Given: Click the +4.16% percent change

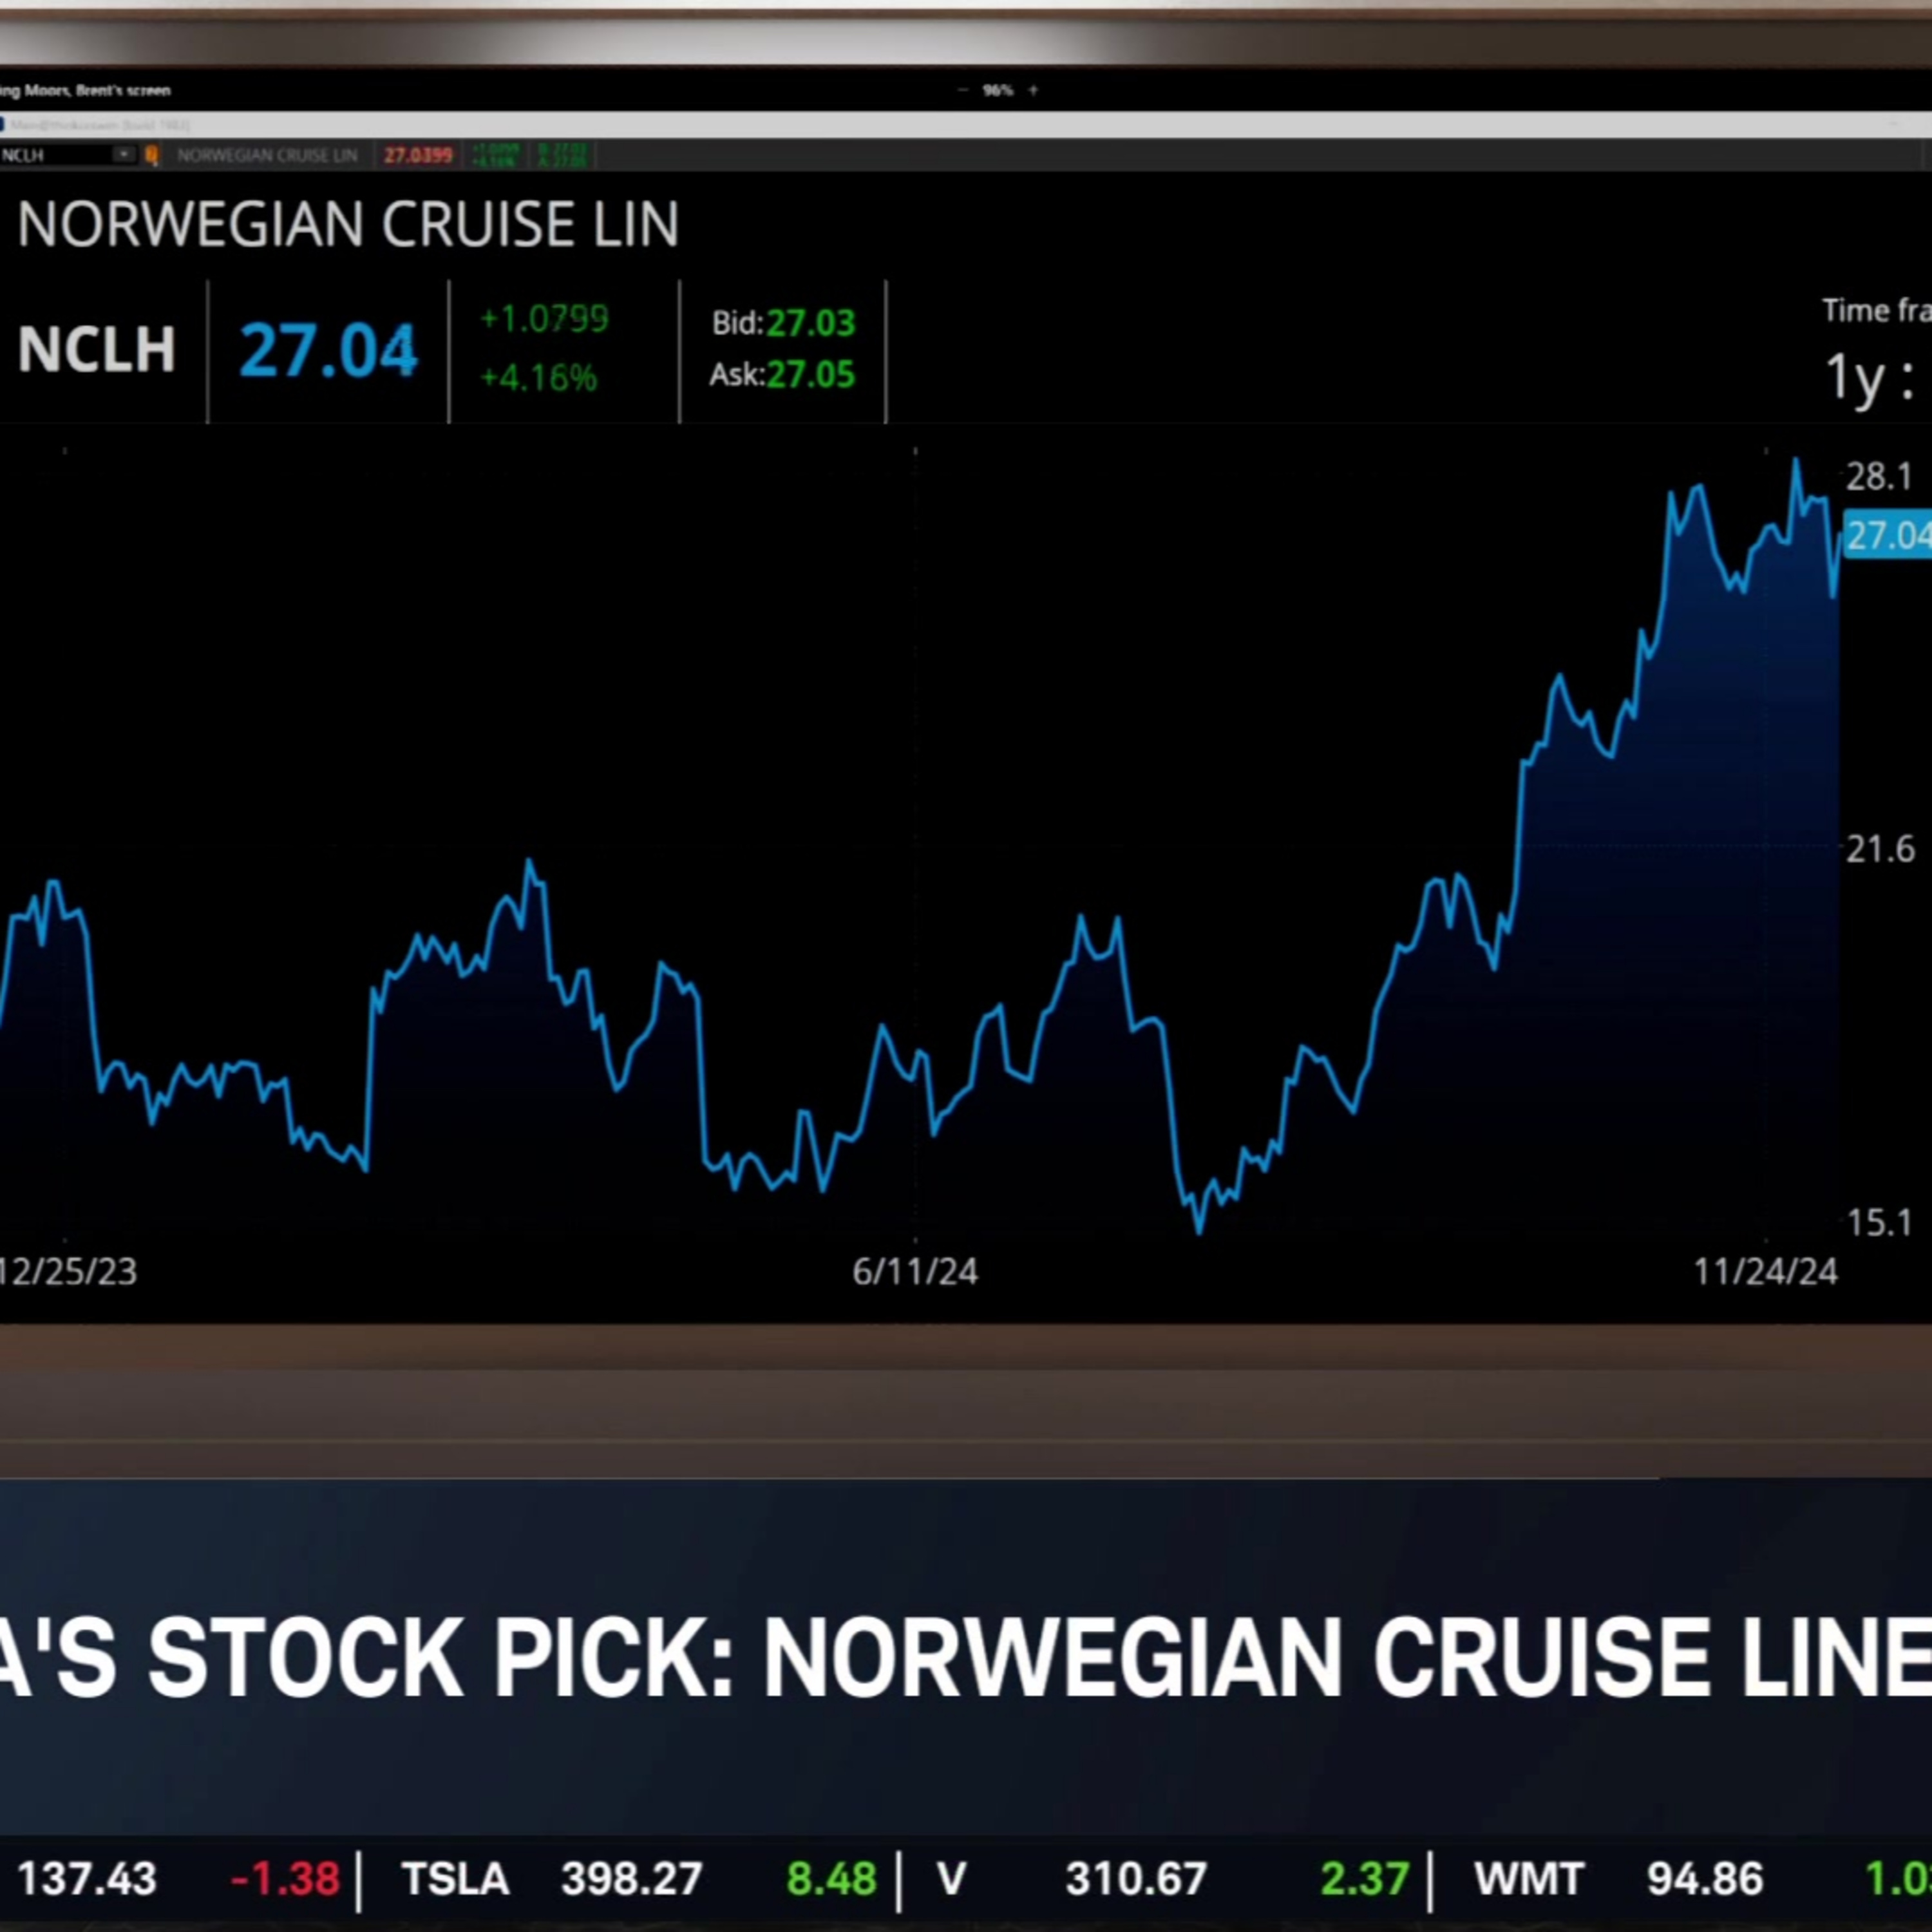Looking at the screenshot, I should 538,378.
